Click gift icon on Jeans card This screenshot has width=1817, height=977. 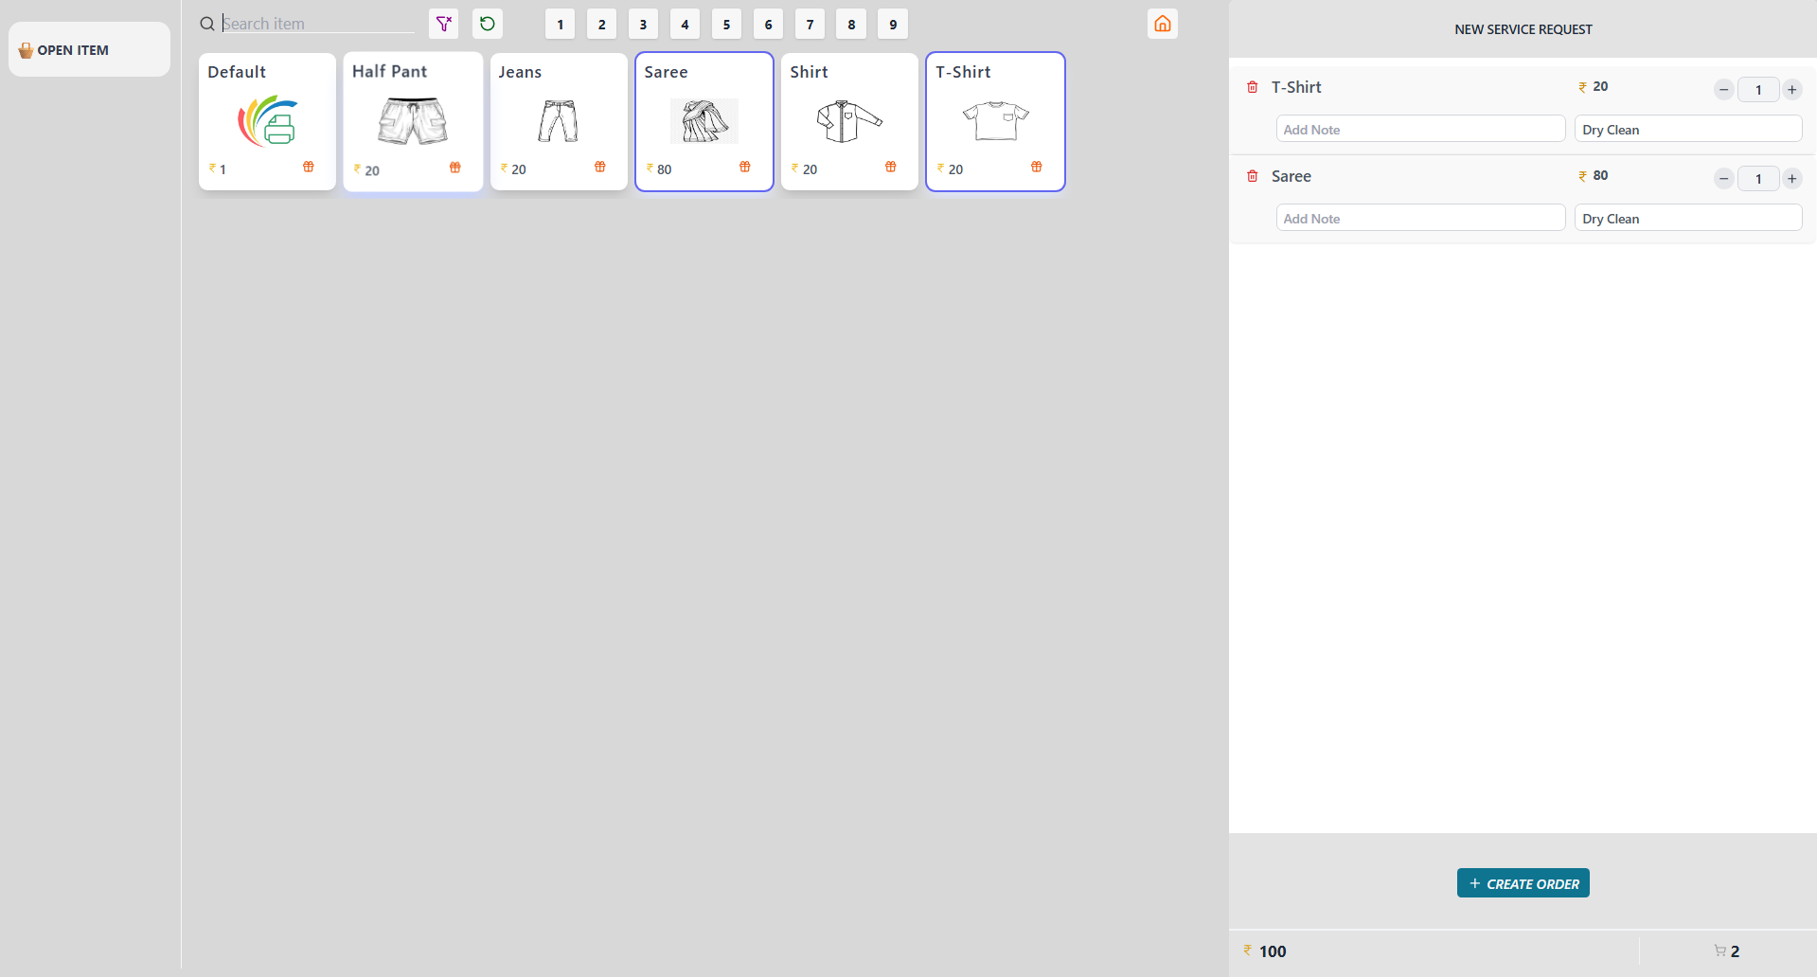pos(599,168)
